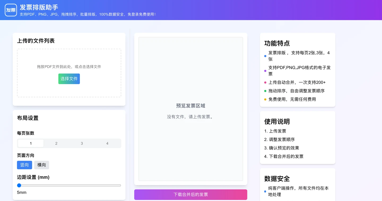The width and height of the screenshot is (382, 201).
Task: Click the 选择文件 upload button
Action: 69,79
